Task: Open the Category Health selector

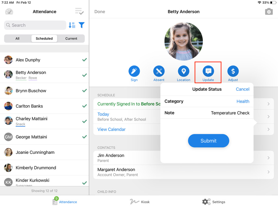Action: (207, 101)
